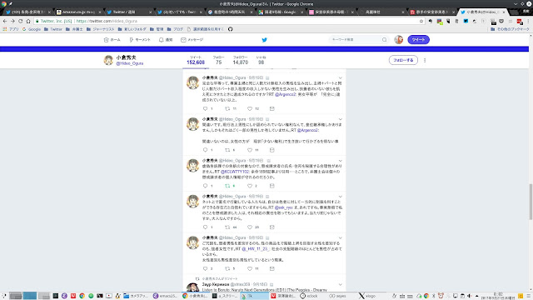Click the direct message icon on tweet mentioning @_HW_11_23_

(272, 268)
